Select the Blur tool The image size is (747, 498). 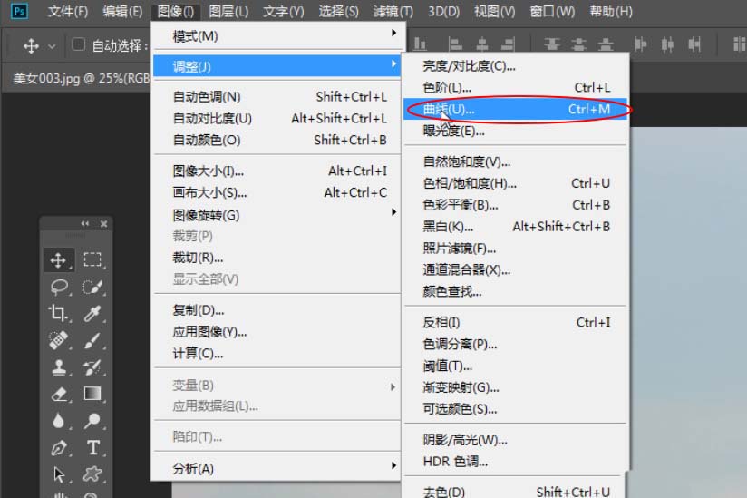pyautogui.click(x=59, y=421)
